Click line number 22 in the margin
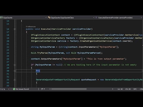The height and width of the screenshot is (107, 143). coord(8,47)
